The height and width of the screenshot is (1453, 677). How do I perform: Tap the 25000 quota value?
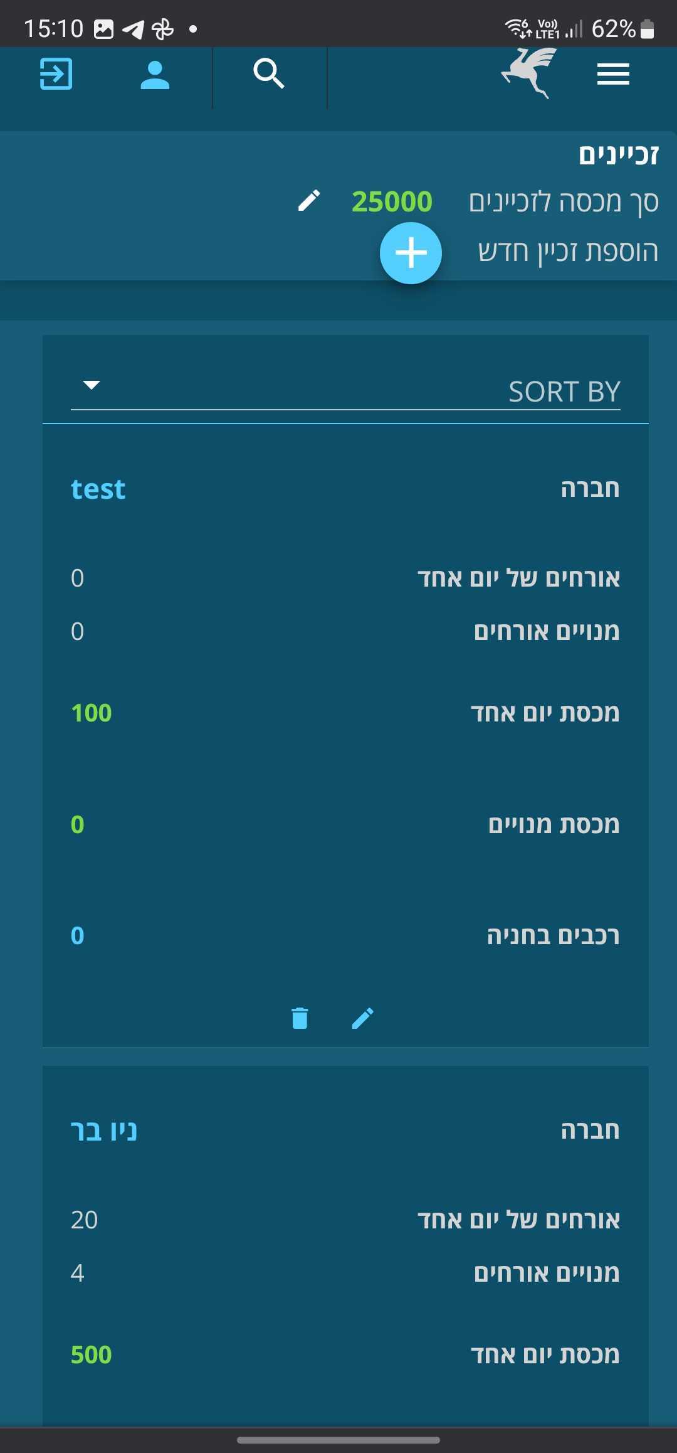(x=392, y=201)
